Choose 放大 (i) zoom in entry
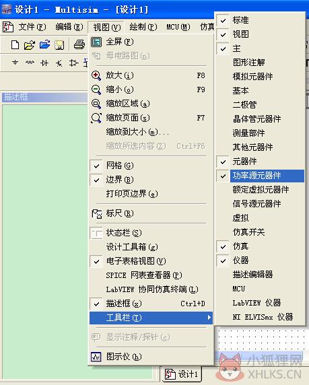This screenshot has height=385, width=309. coord(150,75)
